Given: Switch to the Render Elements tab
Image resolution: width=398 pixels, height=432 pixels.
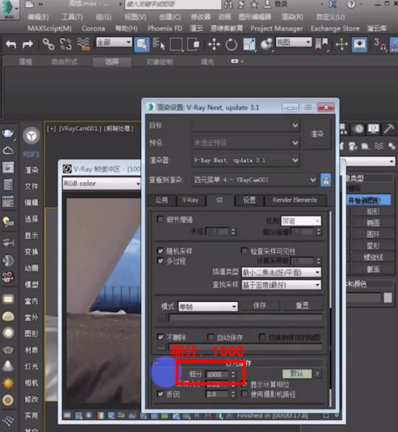Looking at the screenshot, I should (295, 200).
